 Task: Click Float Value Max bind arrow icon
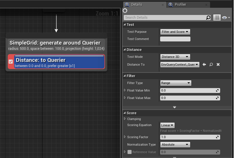[x=217, y=98]
